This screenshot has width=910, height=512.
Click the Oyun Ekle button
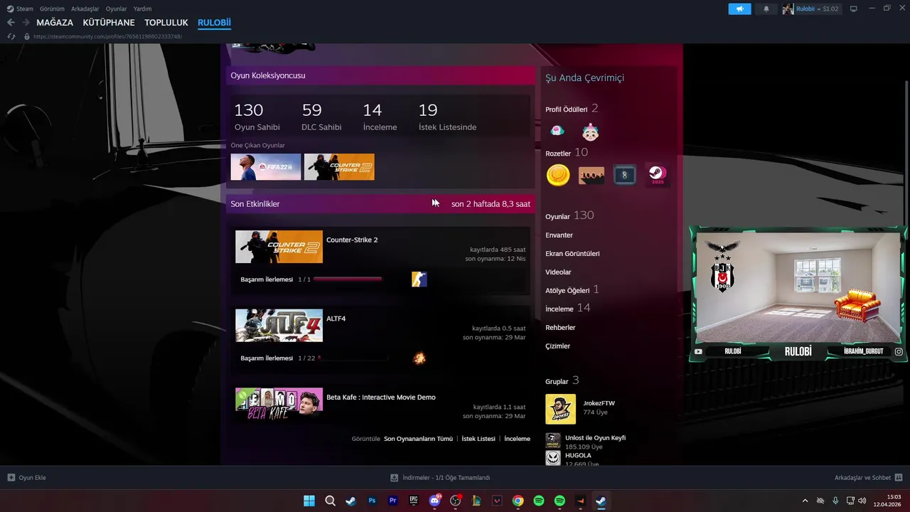pos(26,478)
